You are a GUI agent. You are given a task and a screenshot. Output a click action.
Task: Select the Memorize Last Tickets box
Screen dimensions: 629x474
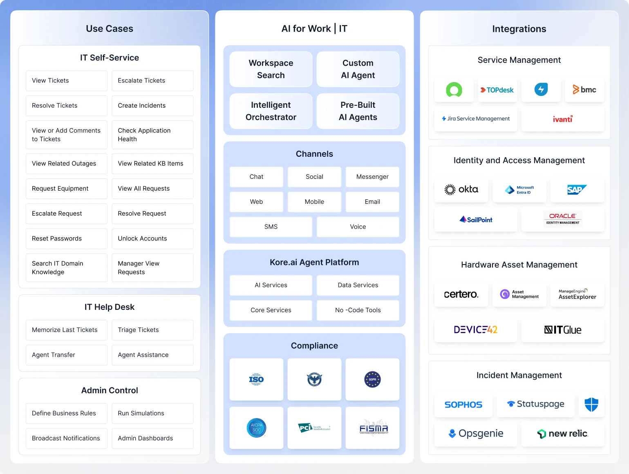[x=67, y=330]
